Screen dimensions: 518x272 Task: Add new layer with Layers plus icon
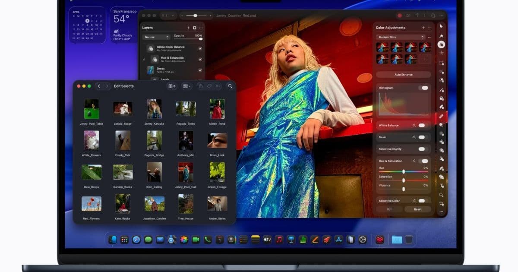click(188, 28)
